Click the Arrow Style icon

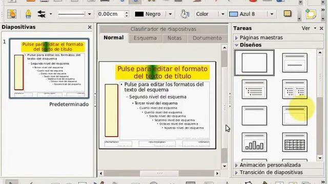pos(42,14)
